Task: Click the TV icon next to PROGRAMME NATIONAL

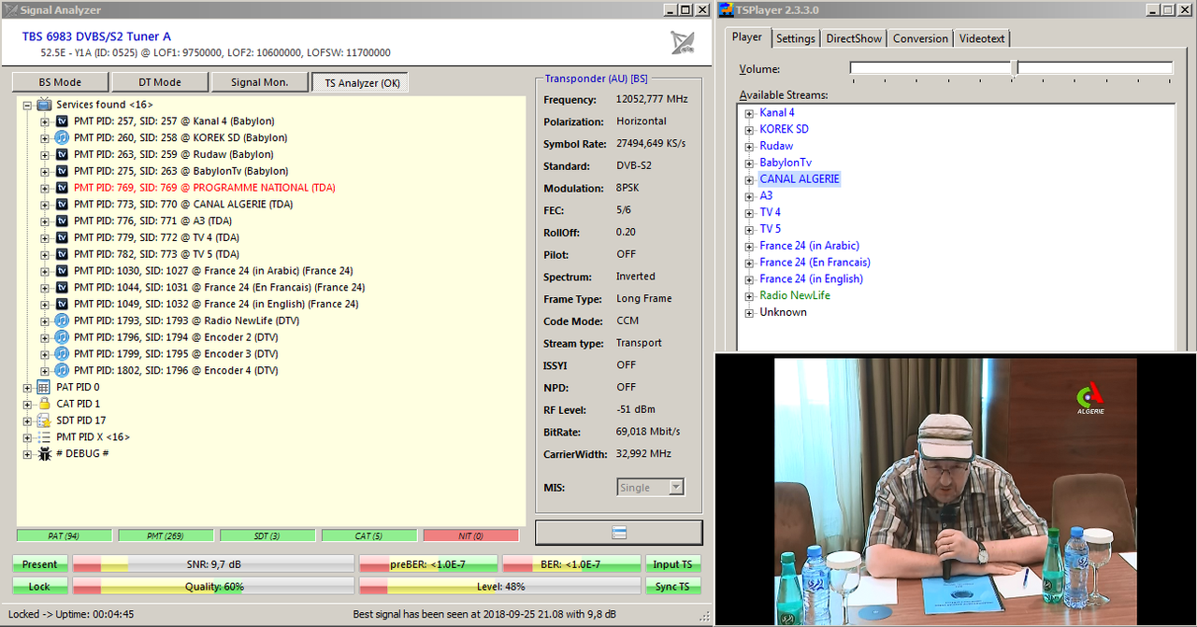Action: point(62,188)
